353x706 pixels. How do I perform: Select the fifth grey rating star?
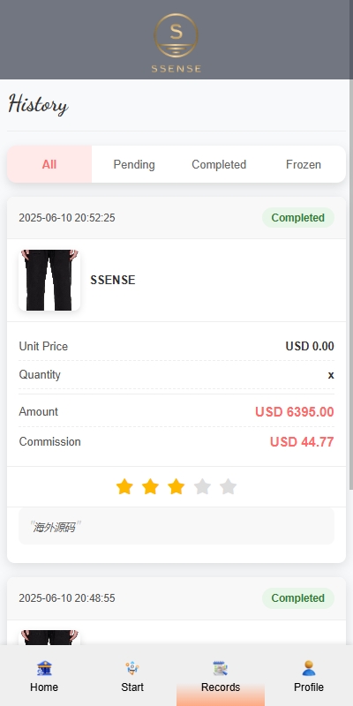point(229,487)
